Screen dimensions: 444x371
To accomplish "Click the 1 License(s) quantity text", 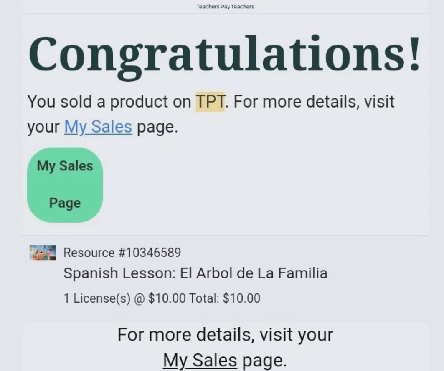I will click(x=97, y=298).
